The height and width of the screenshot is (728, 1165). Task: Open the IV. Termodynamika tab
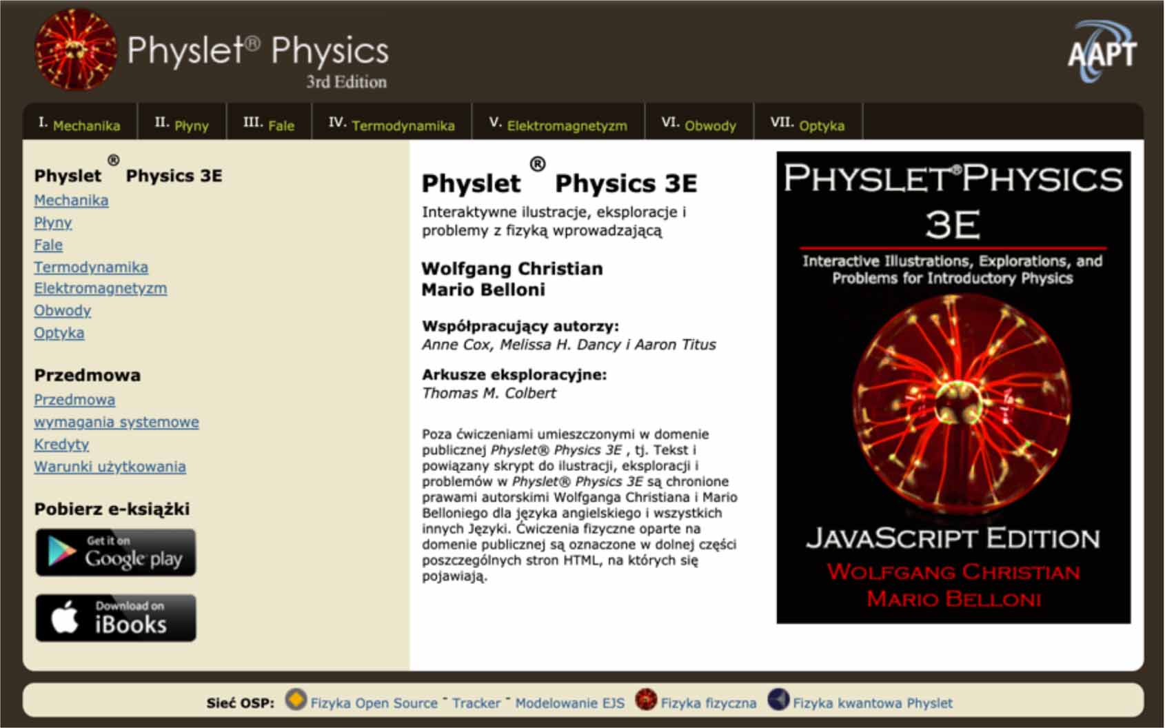(x=393, y=124)
